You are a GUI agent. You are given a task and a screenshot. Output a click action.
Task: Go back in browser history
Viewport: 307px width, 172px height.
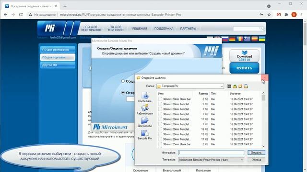coord(5,15)
